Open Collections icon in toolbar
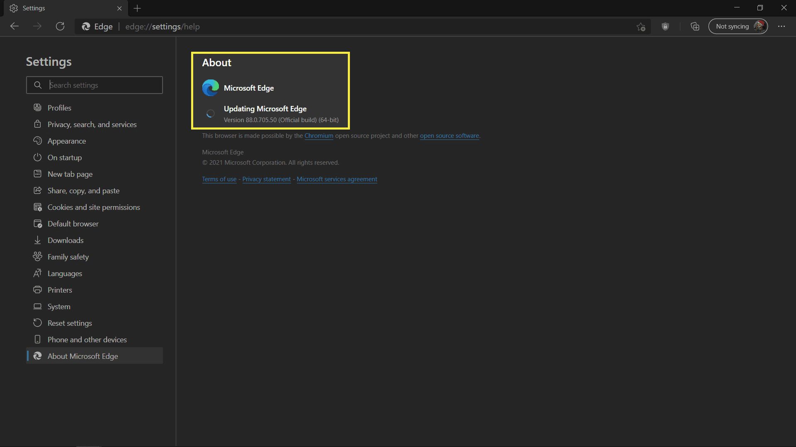This screenshot has height=447, width=796. pyautogui.click(x=695, y=26)
